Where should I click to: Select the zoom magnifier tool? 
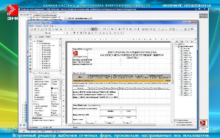(30, 43)
